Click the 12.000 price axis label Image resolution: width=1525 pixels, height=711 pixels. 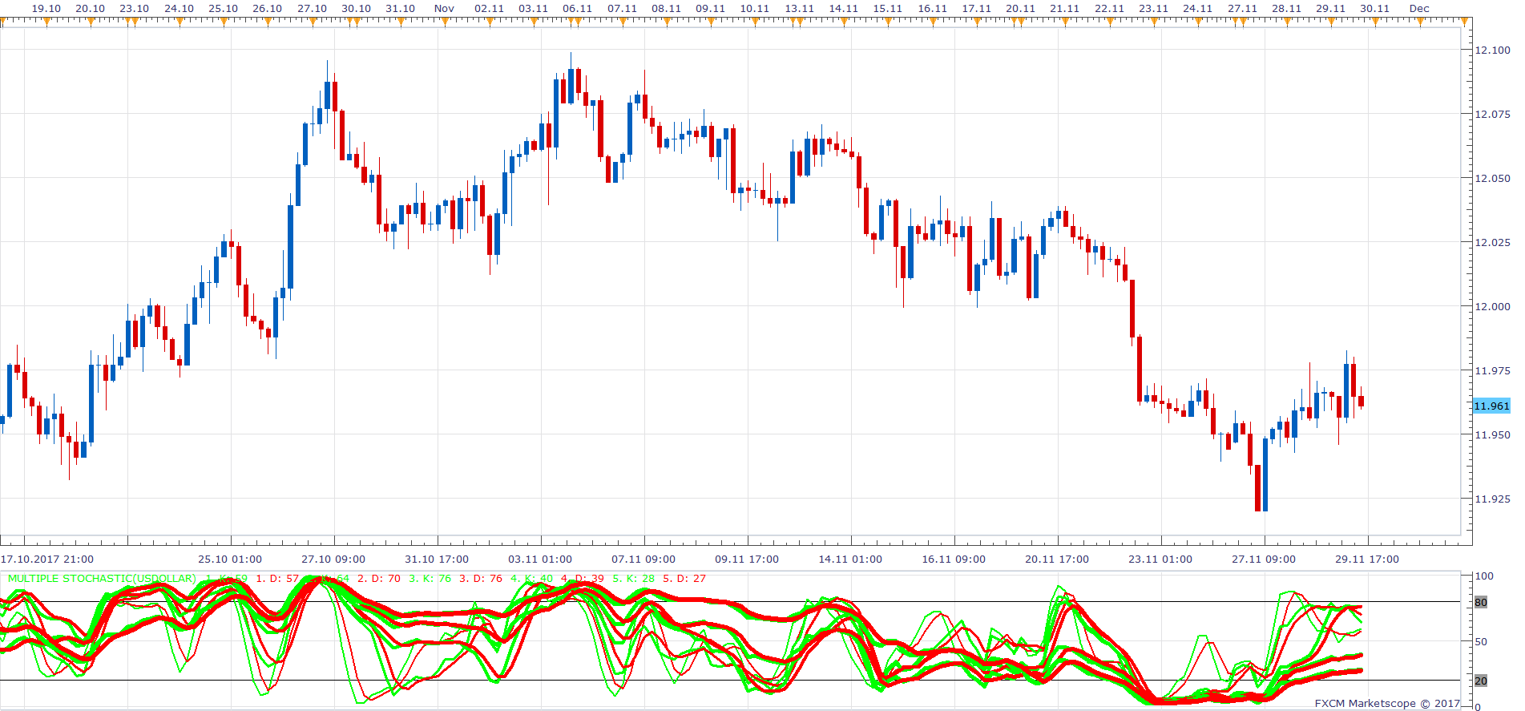click(1492, 306)
